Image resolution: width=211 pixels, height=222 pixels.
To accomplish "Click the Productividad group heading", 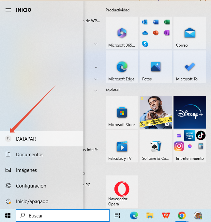I will click(x=117, y=10).
